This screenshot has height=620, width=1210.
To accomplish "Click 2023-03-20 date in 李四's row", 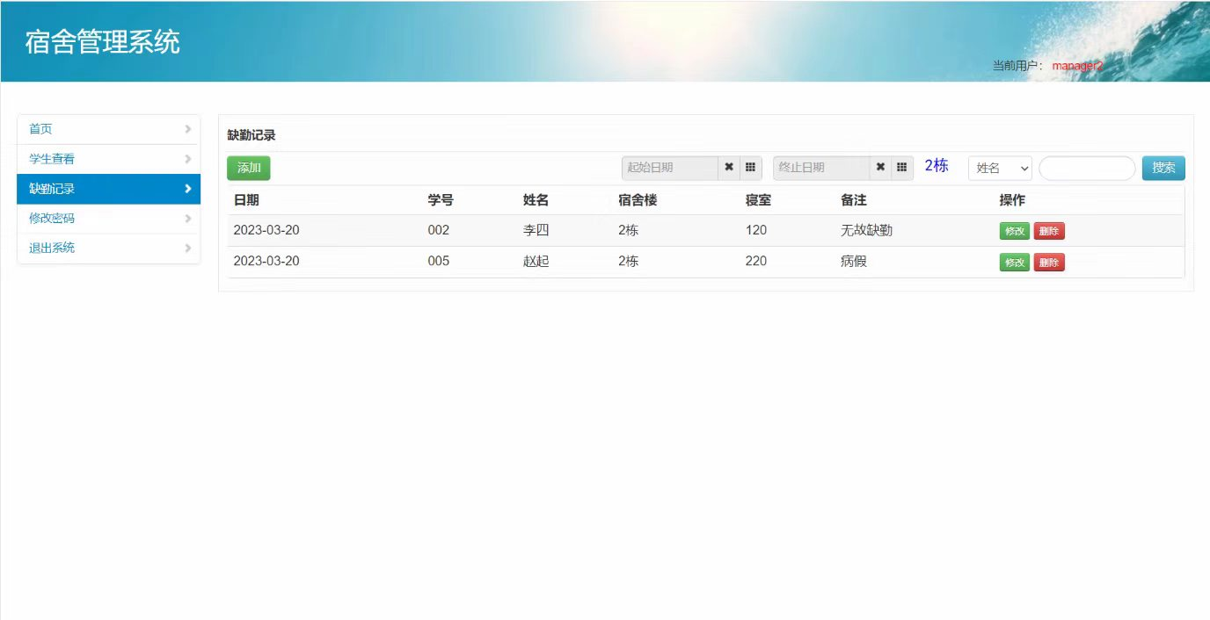I will (x=266, y=230).
